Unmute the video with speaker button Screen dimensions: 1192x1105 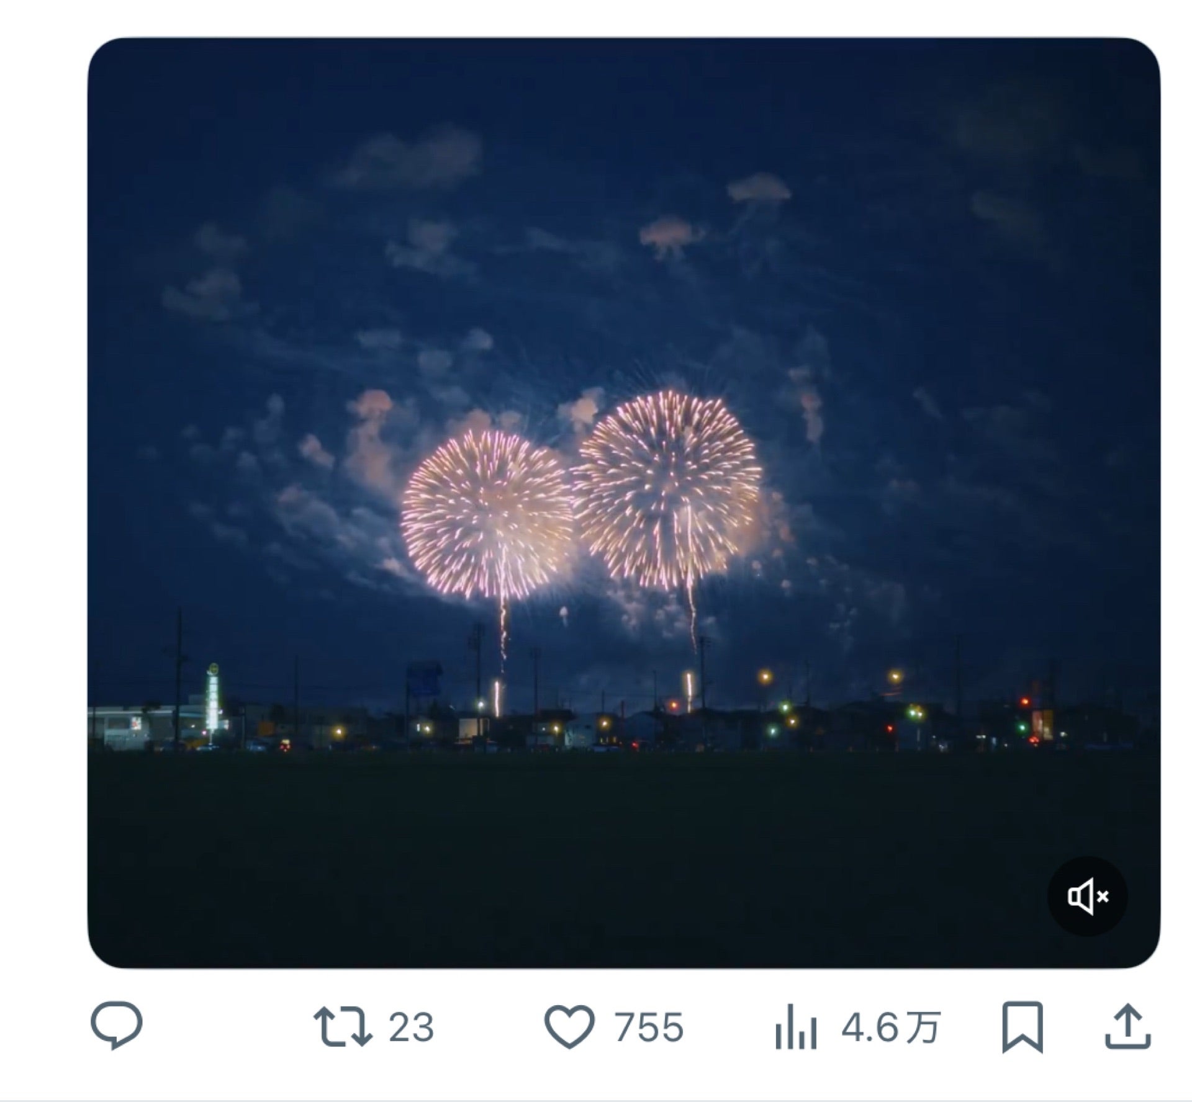(1088, 897)
